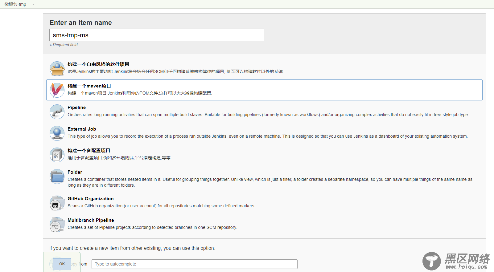Screen dimensions: 494x272
Task: Click the create from existing item text
Action: pyautogui.click(x=132, y=248)
